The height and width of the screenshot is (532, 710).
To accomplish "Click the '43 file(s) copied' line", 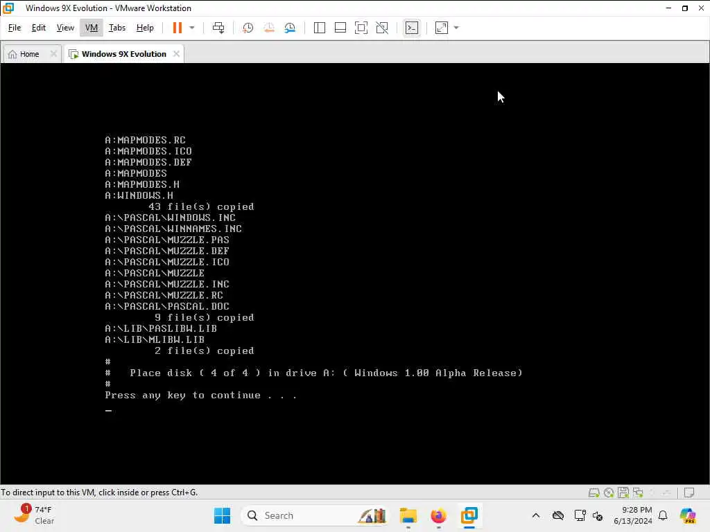I will (201, 206).
